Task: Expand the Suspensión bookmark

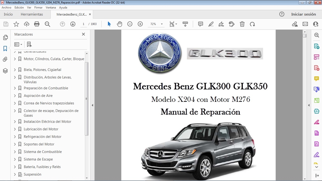Action: pos(15,174)
